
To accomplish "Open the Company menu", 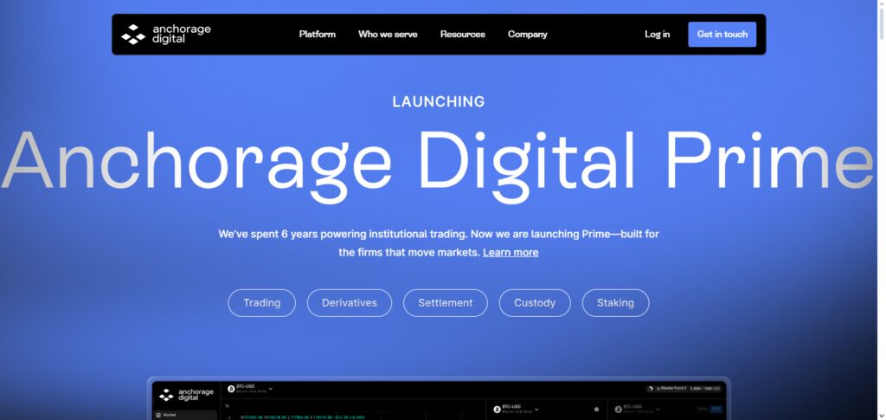I will point(527,34).
